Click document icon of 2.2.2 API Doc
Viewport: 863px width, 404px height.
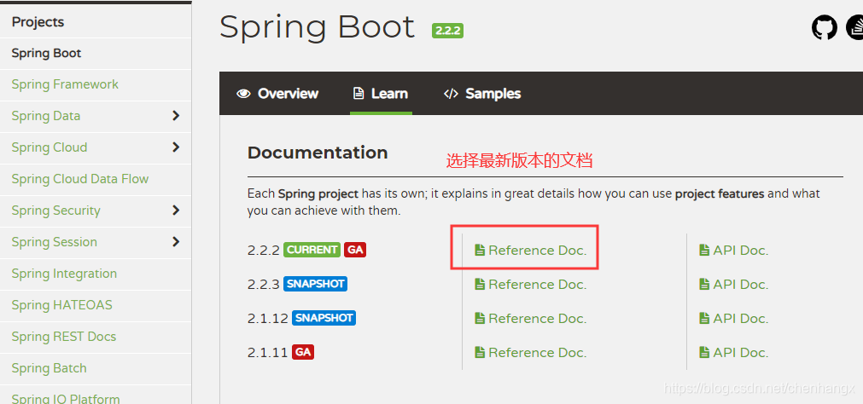coord(704,250)
